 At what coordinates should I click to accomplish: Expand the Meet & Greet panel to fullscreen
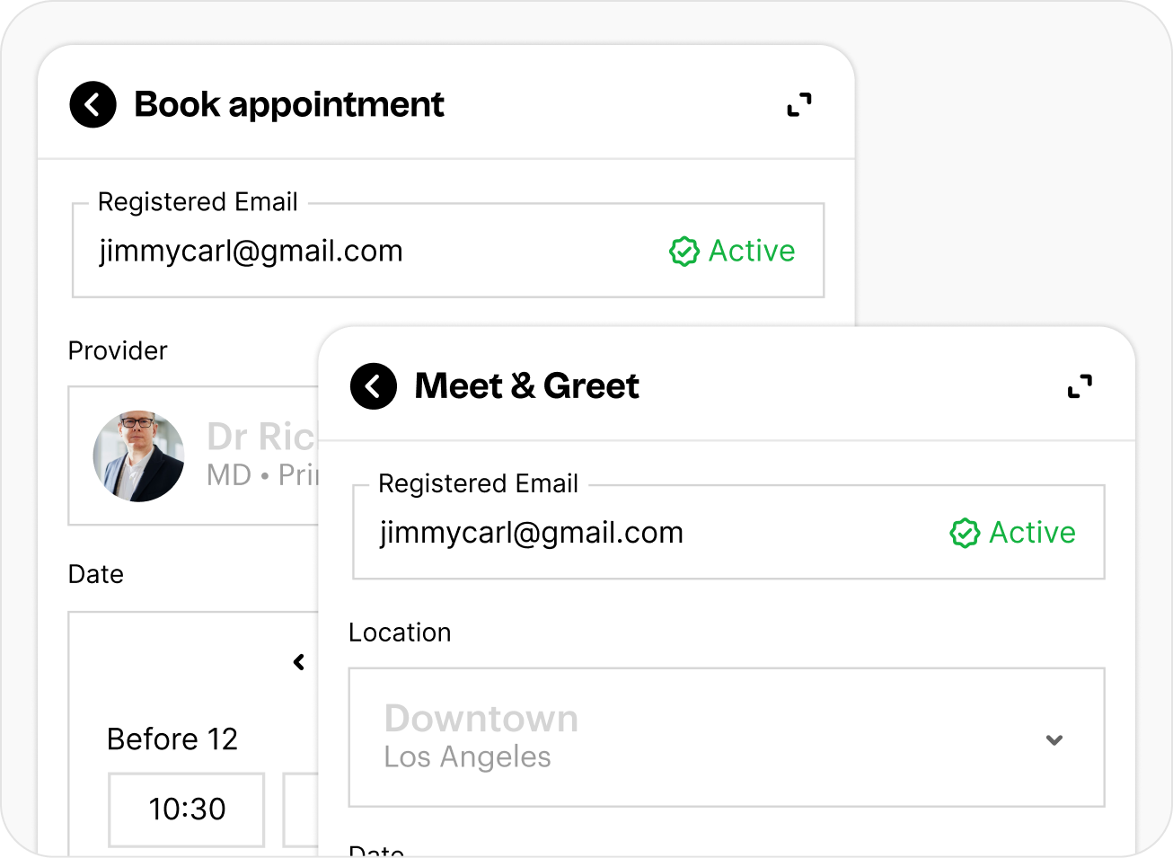click(1080, 386)
